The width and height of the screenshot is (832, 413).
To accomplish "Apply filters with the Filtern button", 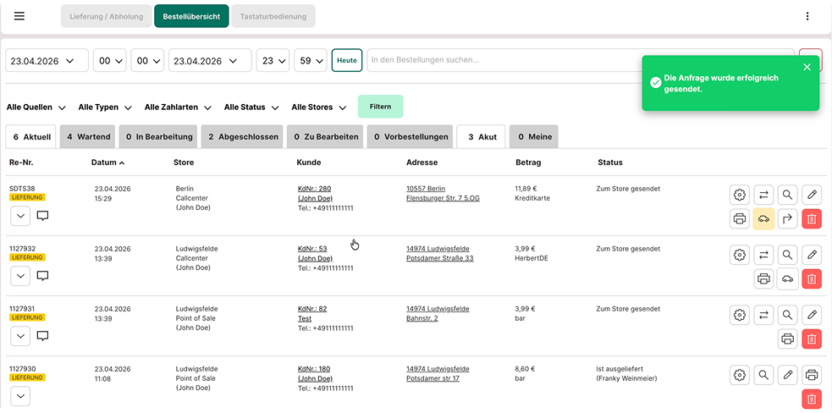I will [x=380, y=107].
